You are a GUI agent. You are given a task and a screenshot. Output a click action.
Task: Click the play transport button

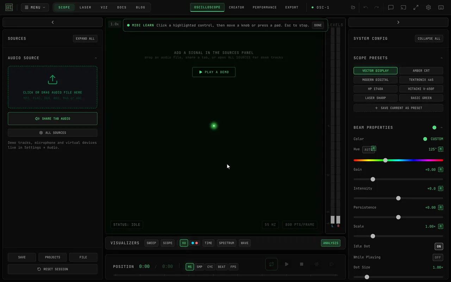coord(286,264)
